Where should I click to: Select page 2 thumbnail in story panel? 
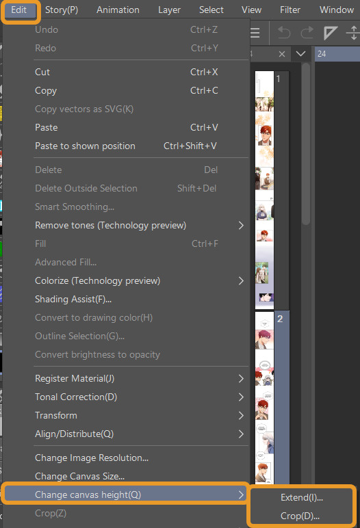[264, 398]
